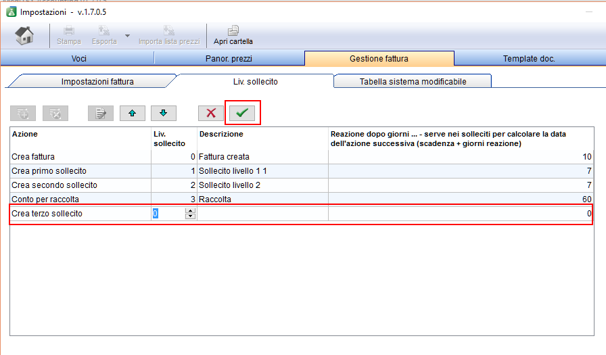Click reaction days value 60
606x355 pixels.
pyautogui.click(x=586, y=199)
